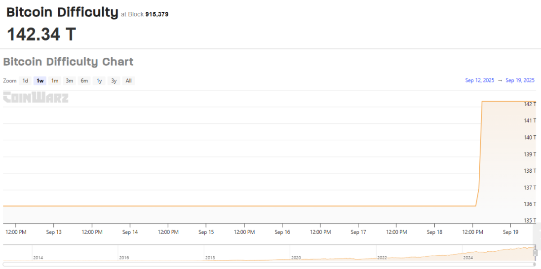Screen dimensions: 541x269
Task: Zoom chart to 3y
Action: coord(114,81)
